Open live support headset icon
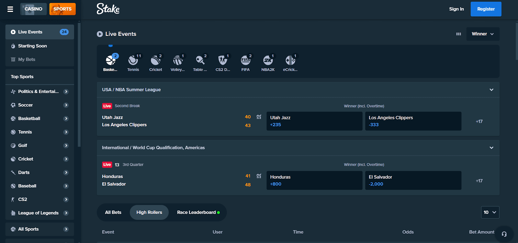 pos(504,234)
